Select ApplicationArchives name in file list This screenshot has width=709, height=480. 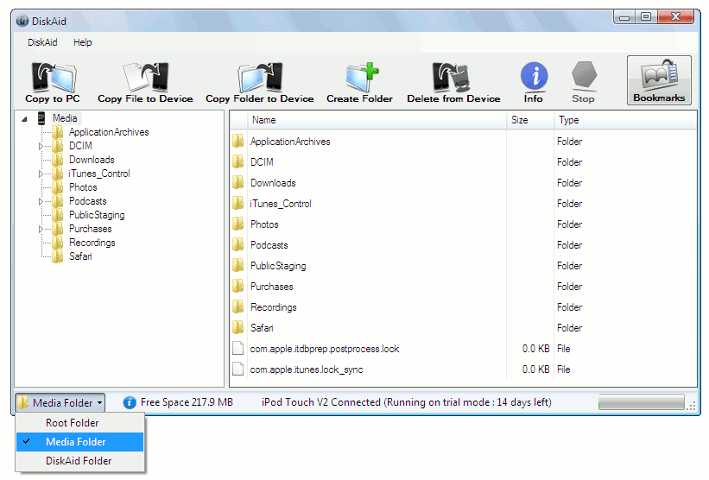pos(290,142)
